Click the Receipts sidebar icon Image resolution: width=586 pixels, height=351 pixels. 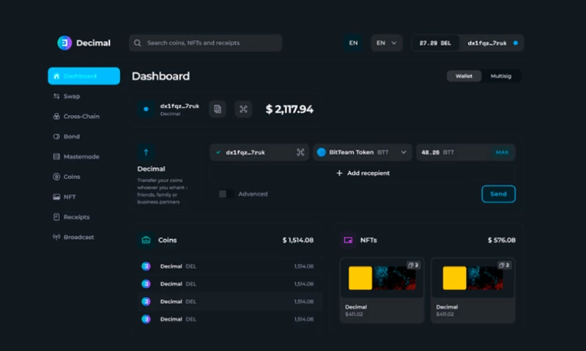pos(56,217)
